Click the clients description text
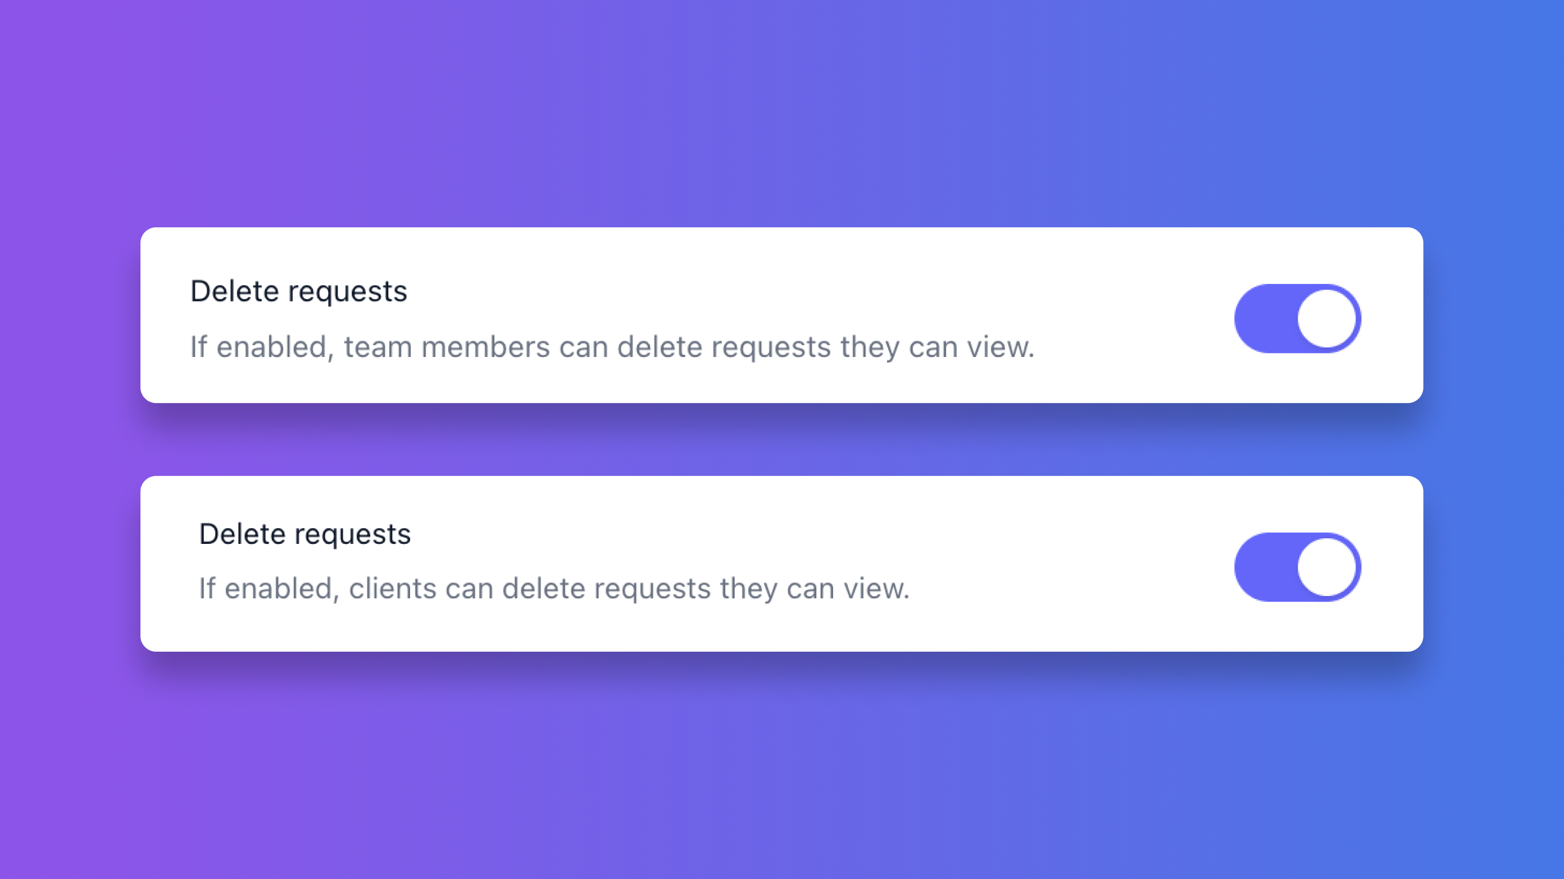 [x=554, y=588]
